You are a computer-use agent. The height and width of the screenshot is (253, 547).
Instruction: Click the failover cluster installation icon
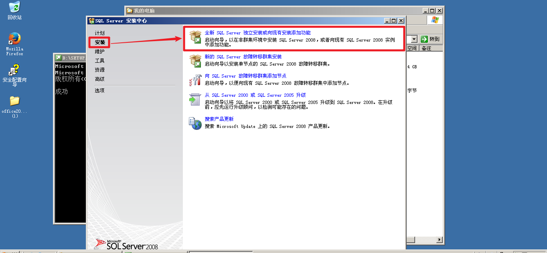(x=195, y=60)
